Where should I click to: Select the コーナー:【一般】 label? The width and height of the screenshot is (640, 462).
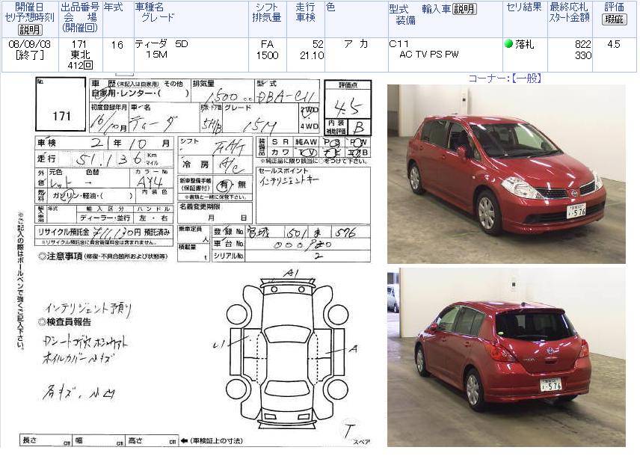(x=505, y=78)
